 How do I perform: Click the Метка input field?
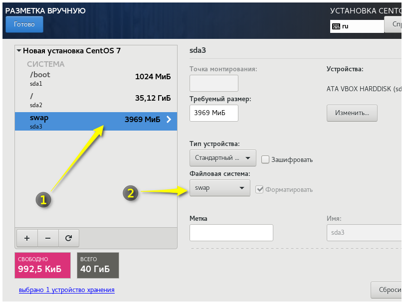click(x=231, y=233)
